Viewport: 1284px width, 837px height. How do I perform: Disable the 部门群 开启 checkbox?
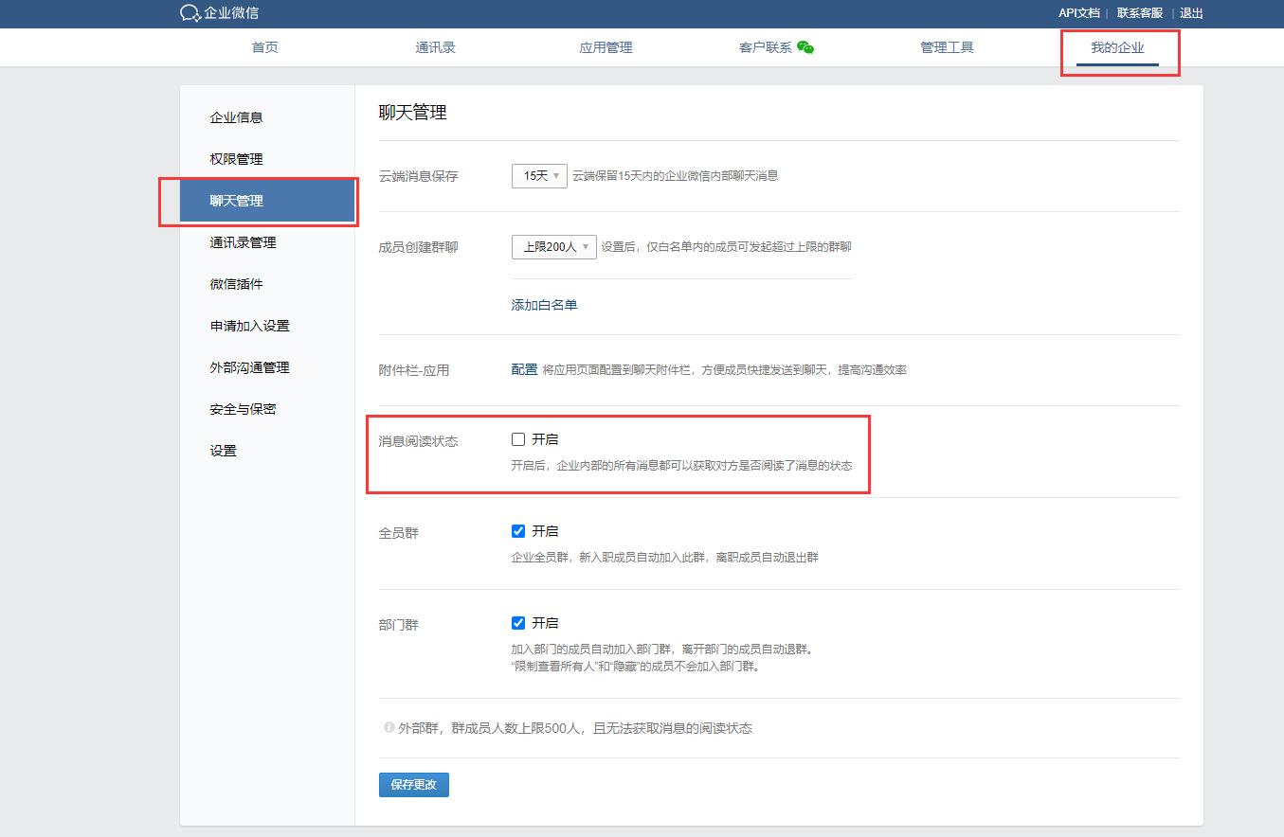(x=518, y=623)
